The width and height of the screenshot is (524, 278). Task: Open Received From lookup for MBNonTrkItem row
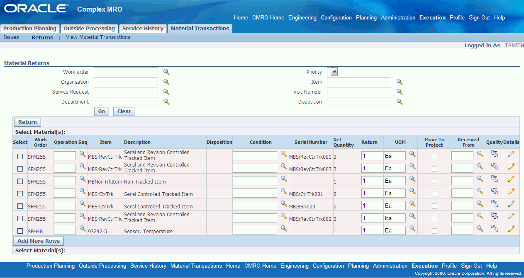[x=480, y=179]
